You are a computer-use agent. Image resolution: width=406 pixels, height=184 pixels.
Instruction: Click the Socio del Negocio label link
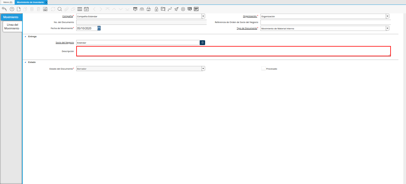point(65,42)
